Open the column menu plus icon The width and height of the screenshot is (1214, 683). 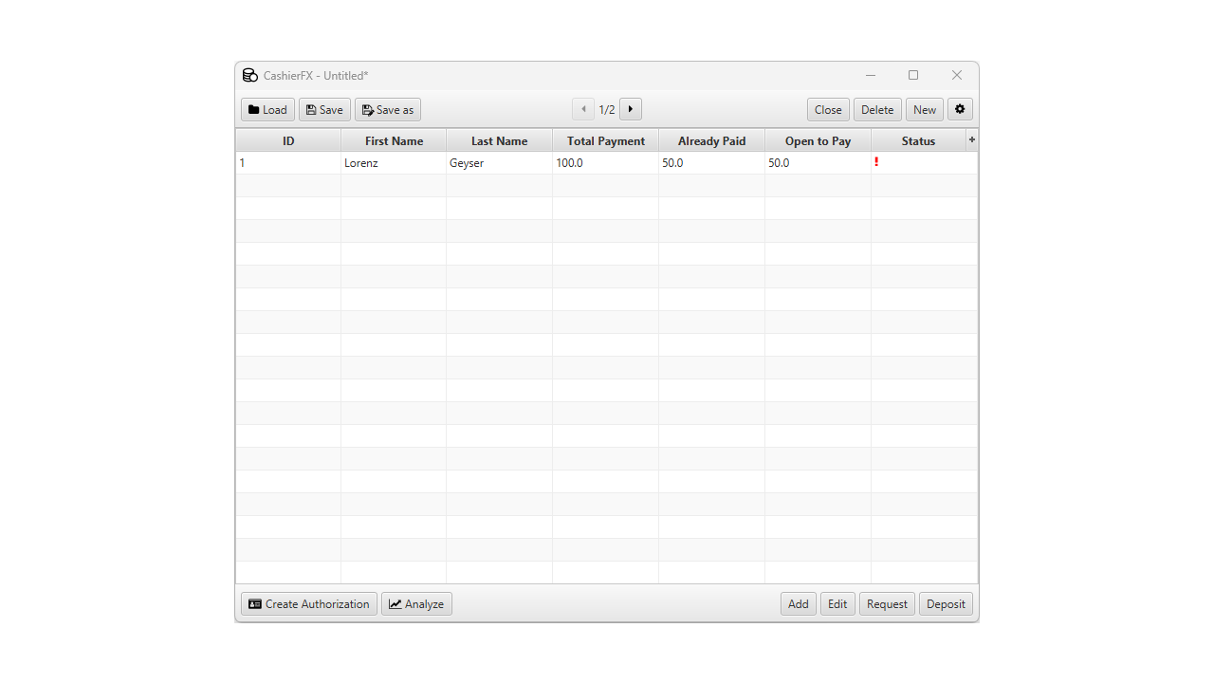pos(972,139)
